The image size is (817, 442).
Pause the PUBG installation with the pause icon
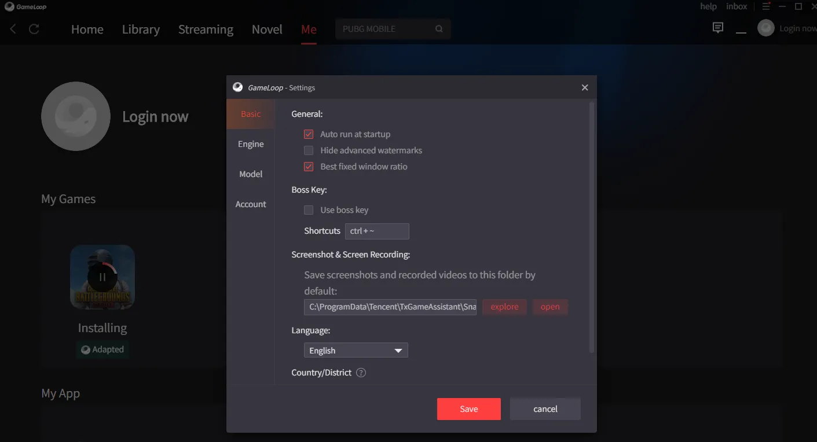coord(102,277)
